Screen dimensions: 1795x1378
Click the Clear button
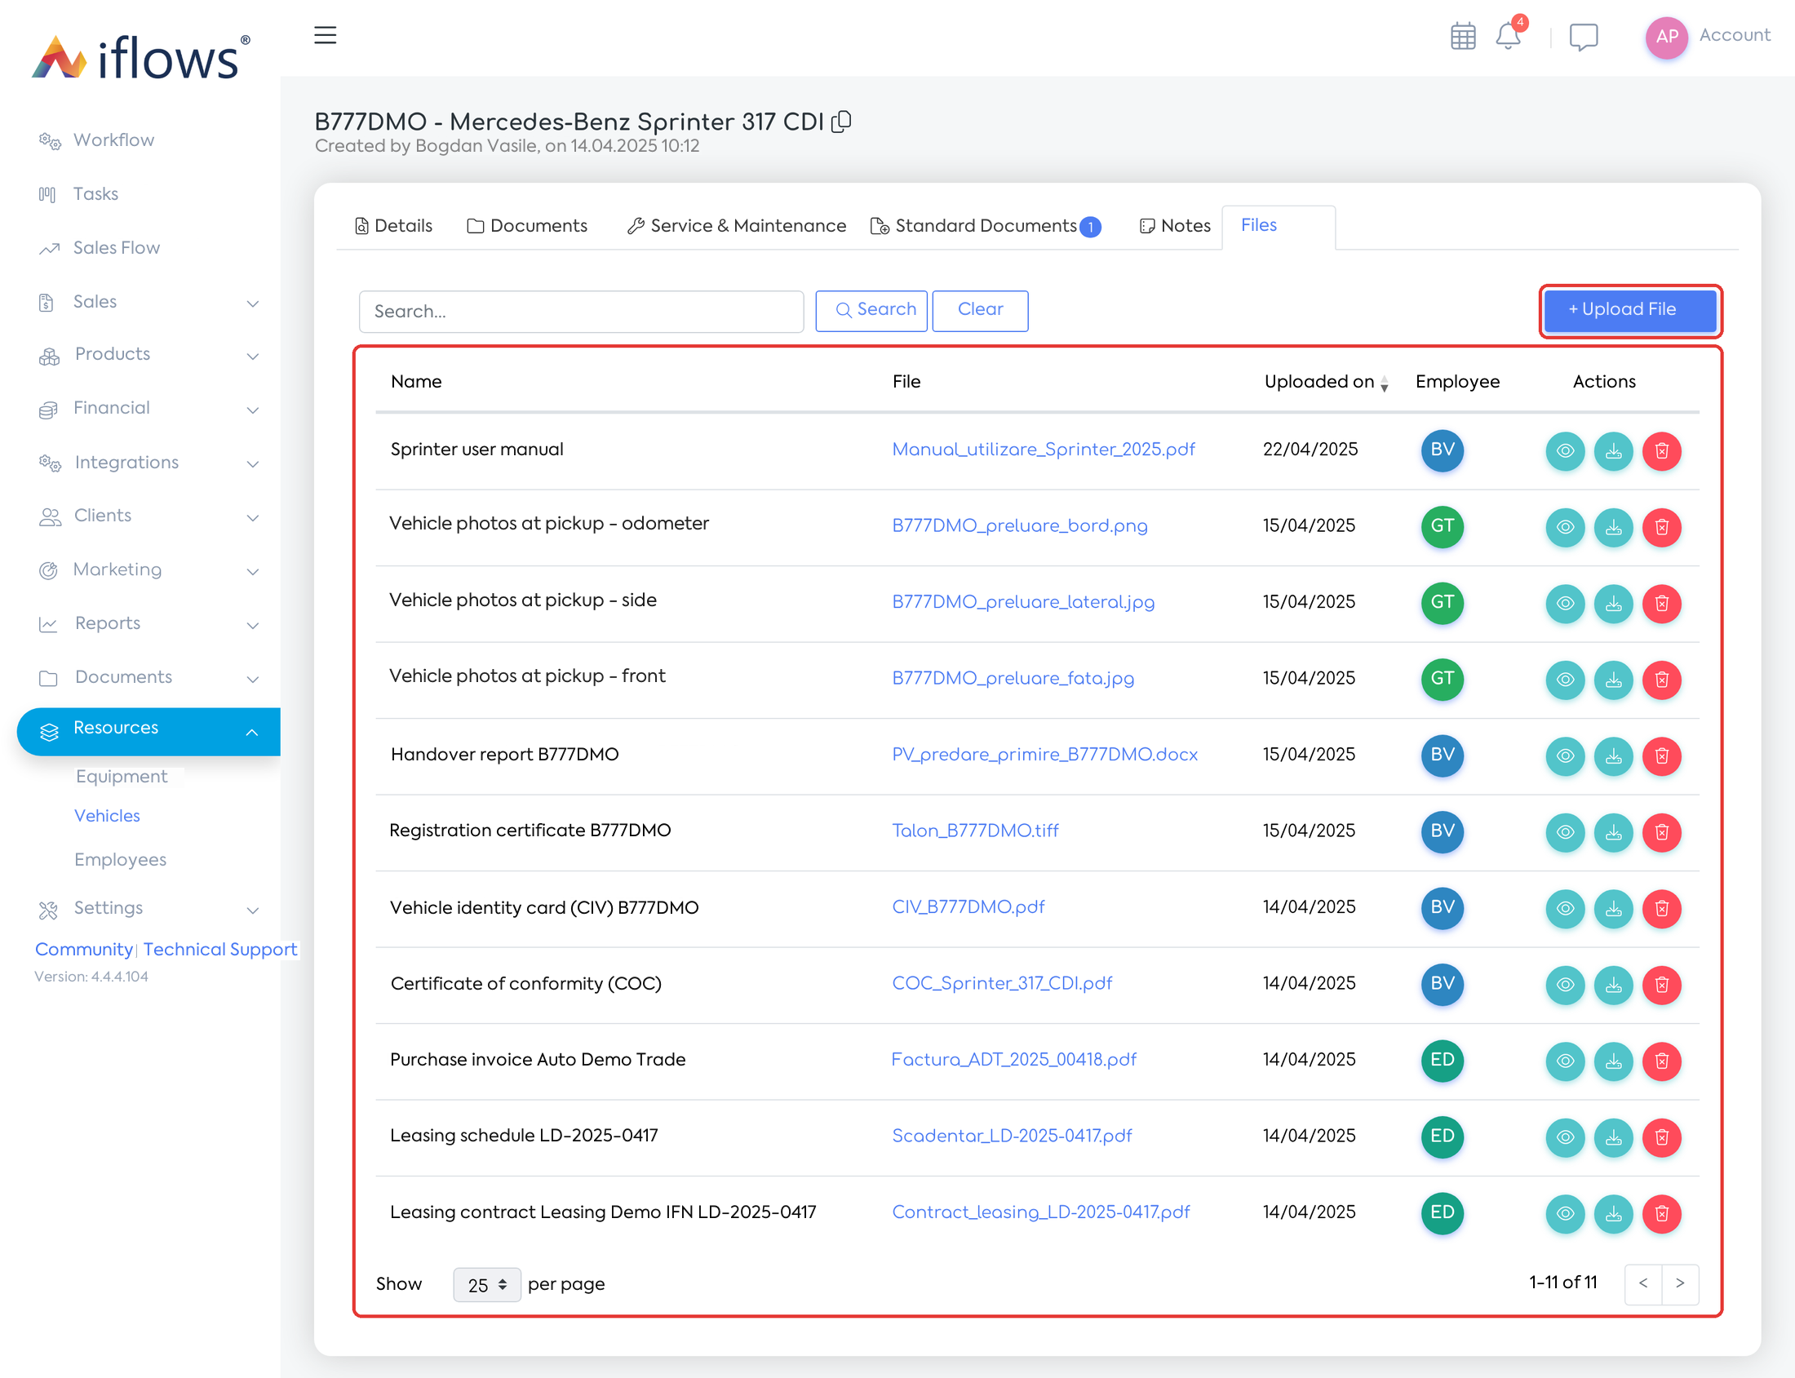(x=980, y=310)
